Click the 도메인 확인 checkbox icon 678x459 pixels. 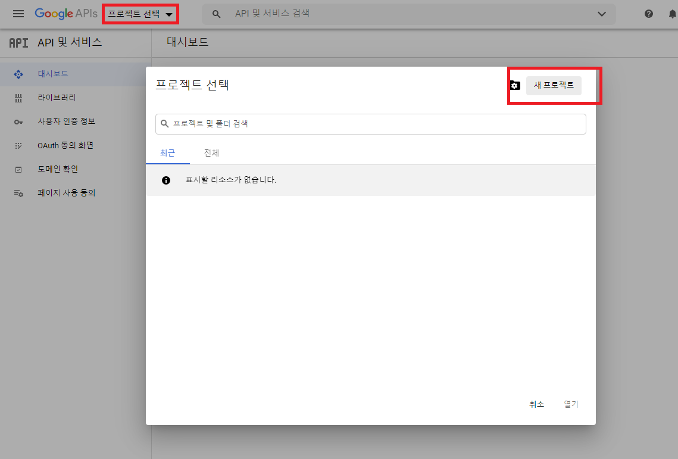[18, 170]
